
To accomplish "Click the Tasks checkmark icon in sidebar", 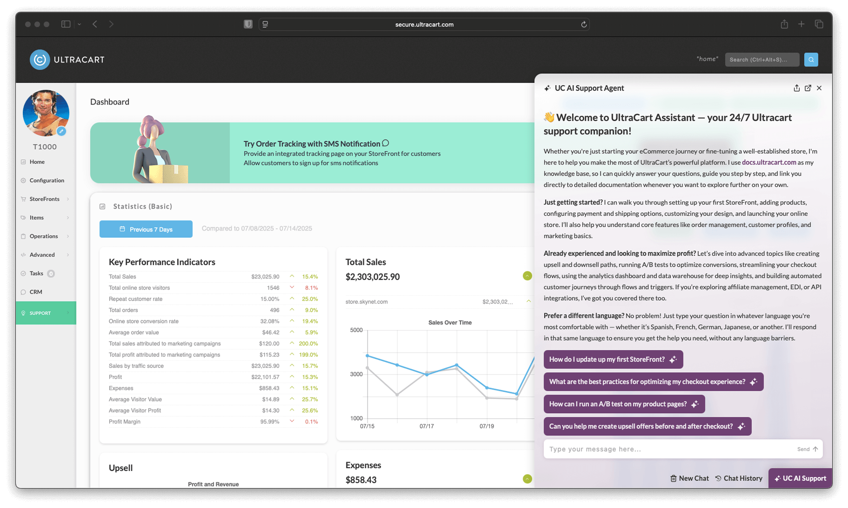I will tap(23, 273).
